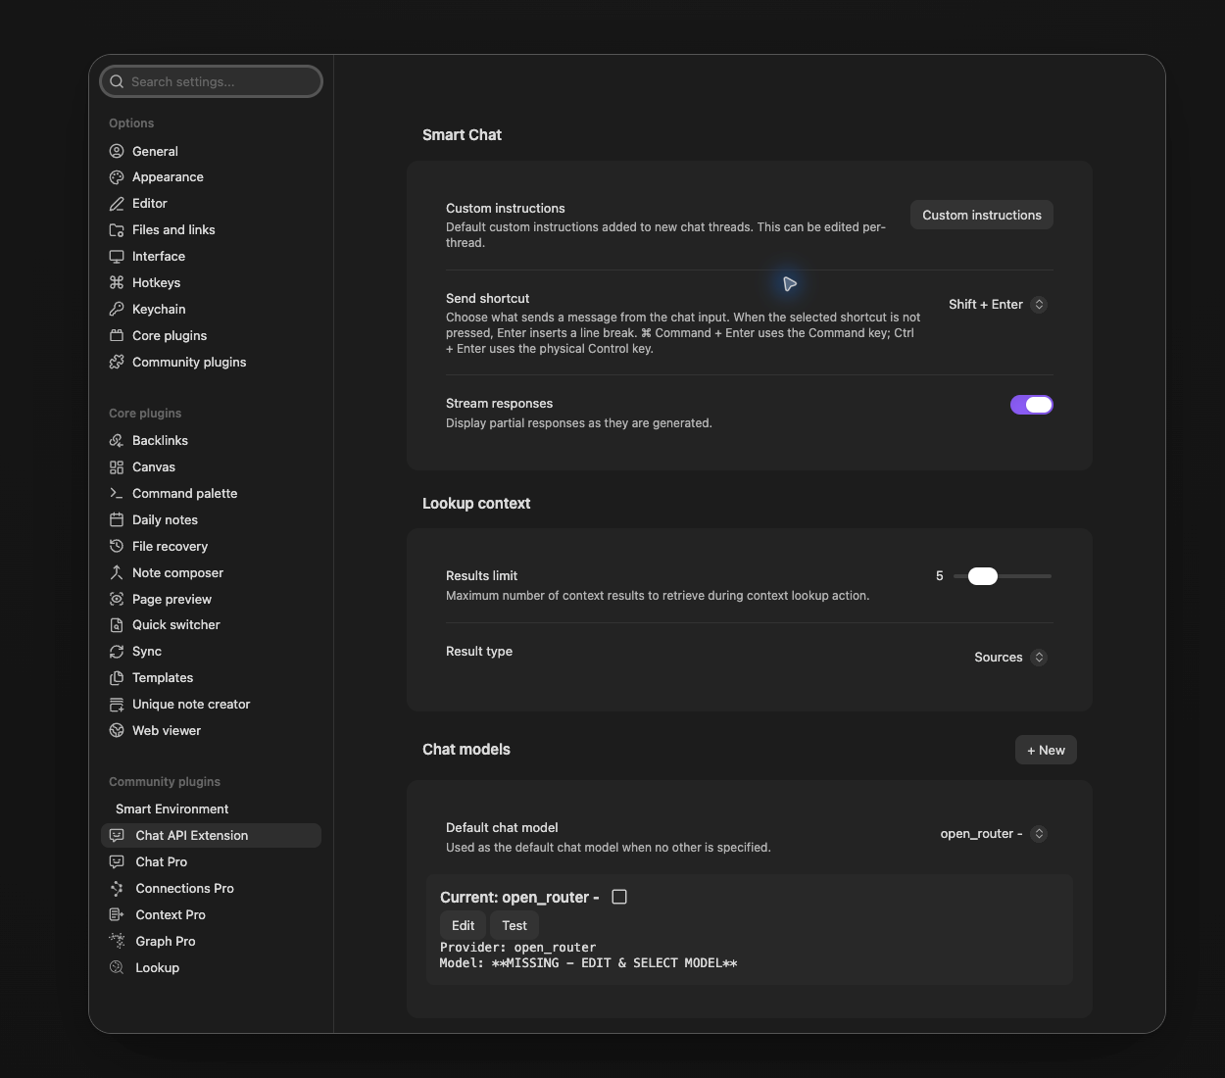Click the Search settings input field
Screen dimensions: 1225x1078
[211, 81]
